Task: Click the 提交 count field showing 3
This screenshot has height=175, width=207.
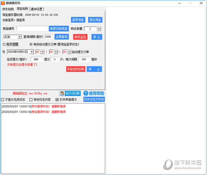Action: [x=55, y=59]
